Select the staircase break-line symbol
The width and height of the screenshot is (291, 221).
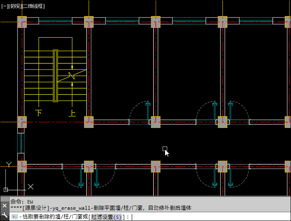pos(72,76)
